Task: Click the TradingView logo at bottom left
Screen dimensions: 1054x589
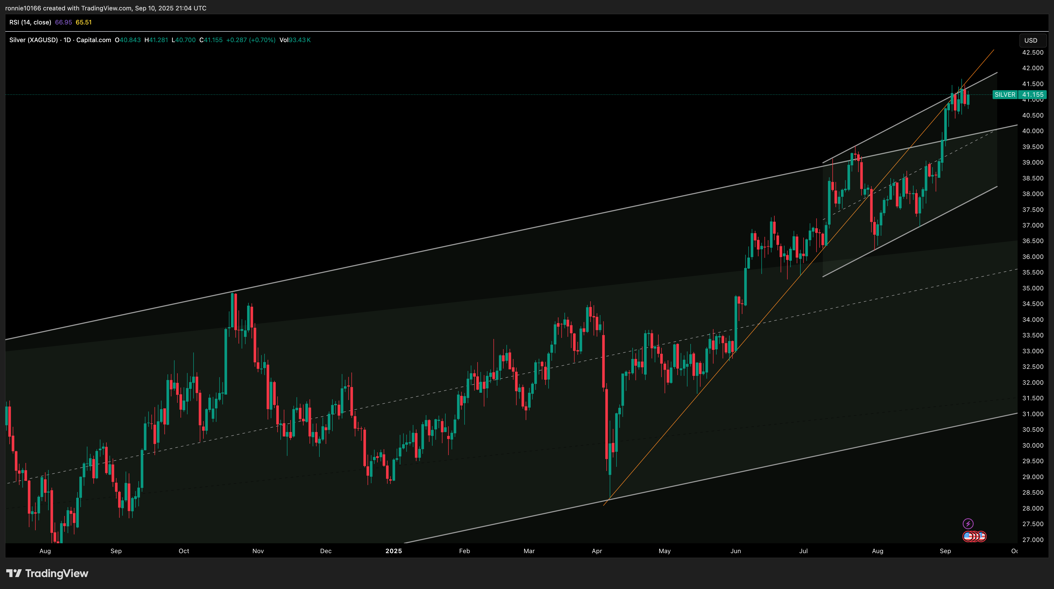Action: coord(47,573)
